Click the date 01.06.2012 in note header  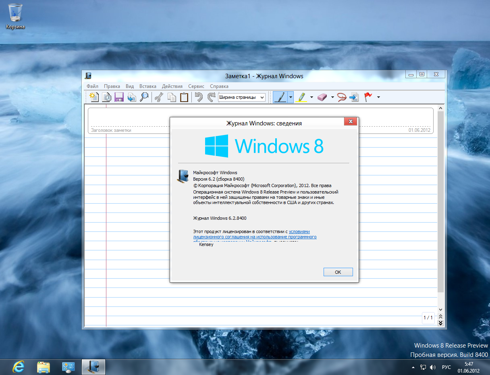coord(419,130)
